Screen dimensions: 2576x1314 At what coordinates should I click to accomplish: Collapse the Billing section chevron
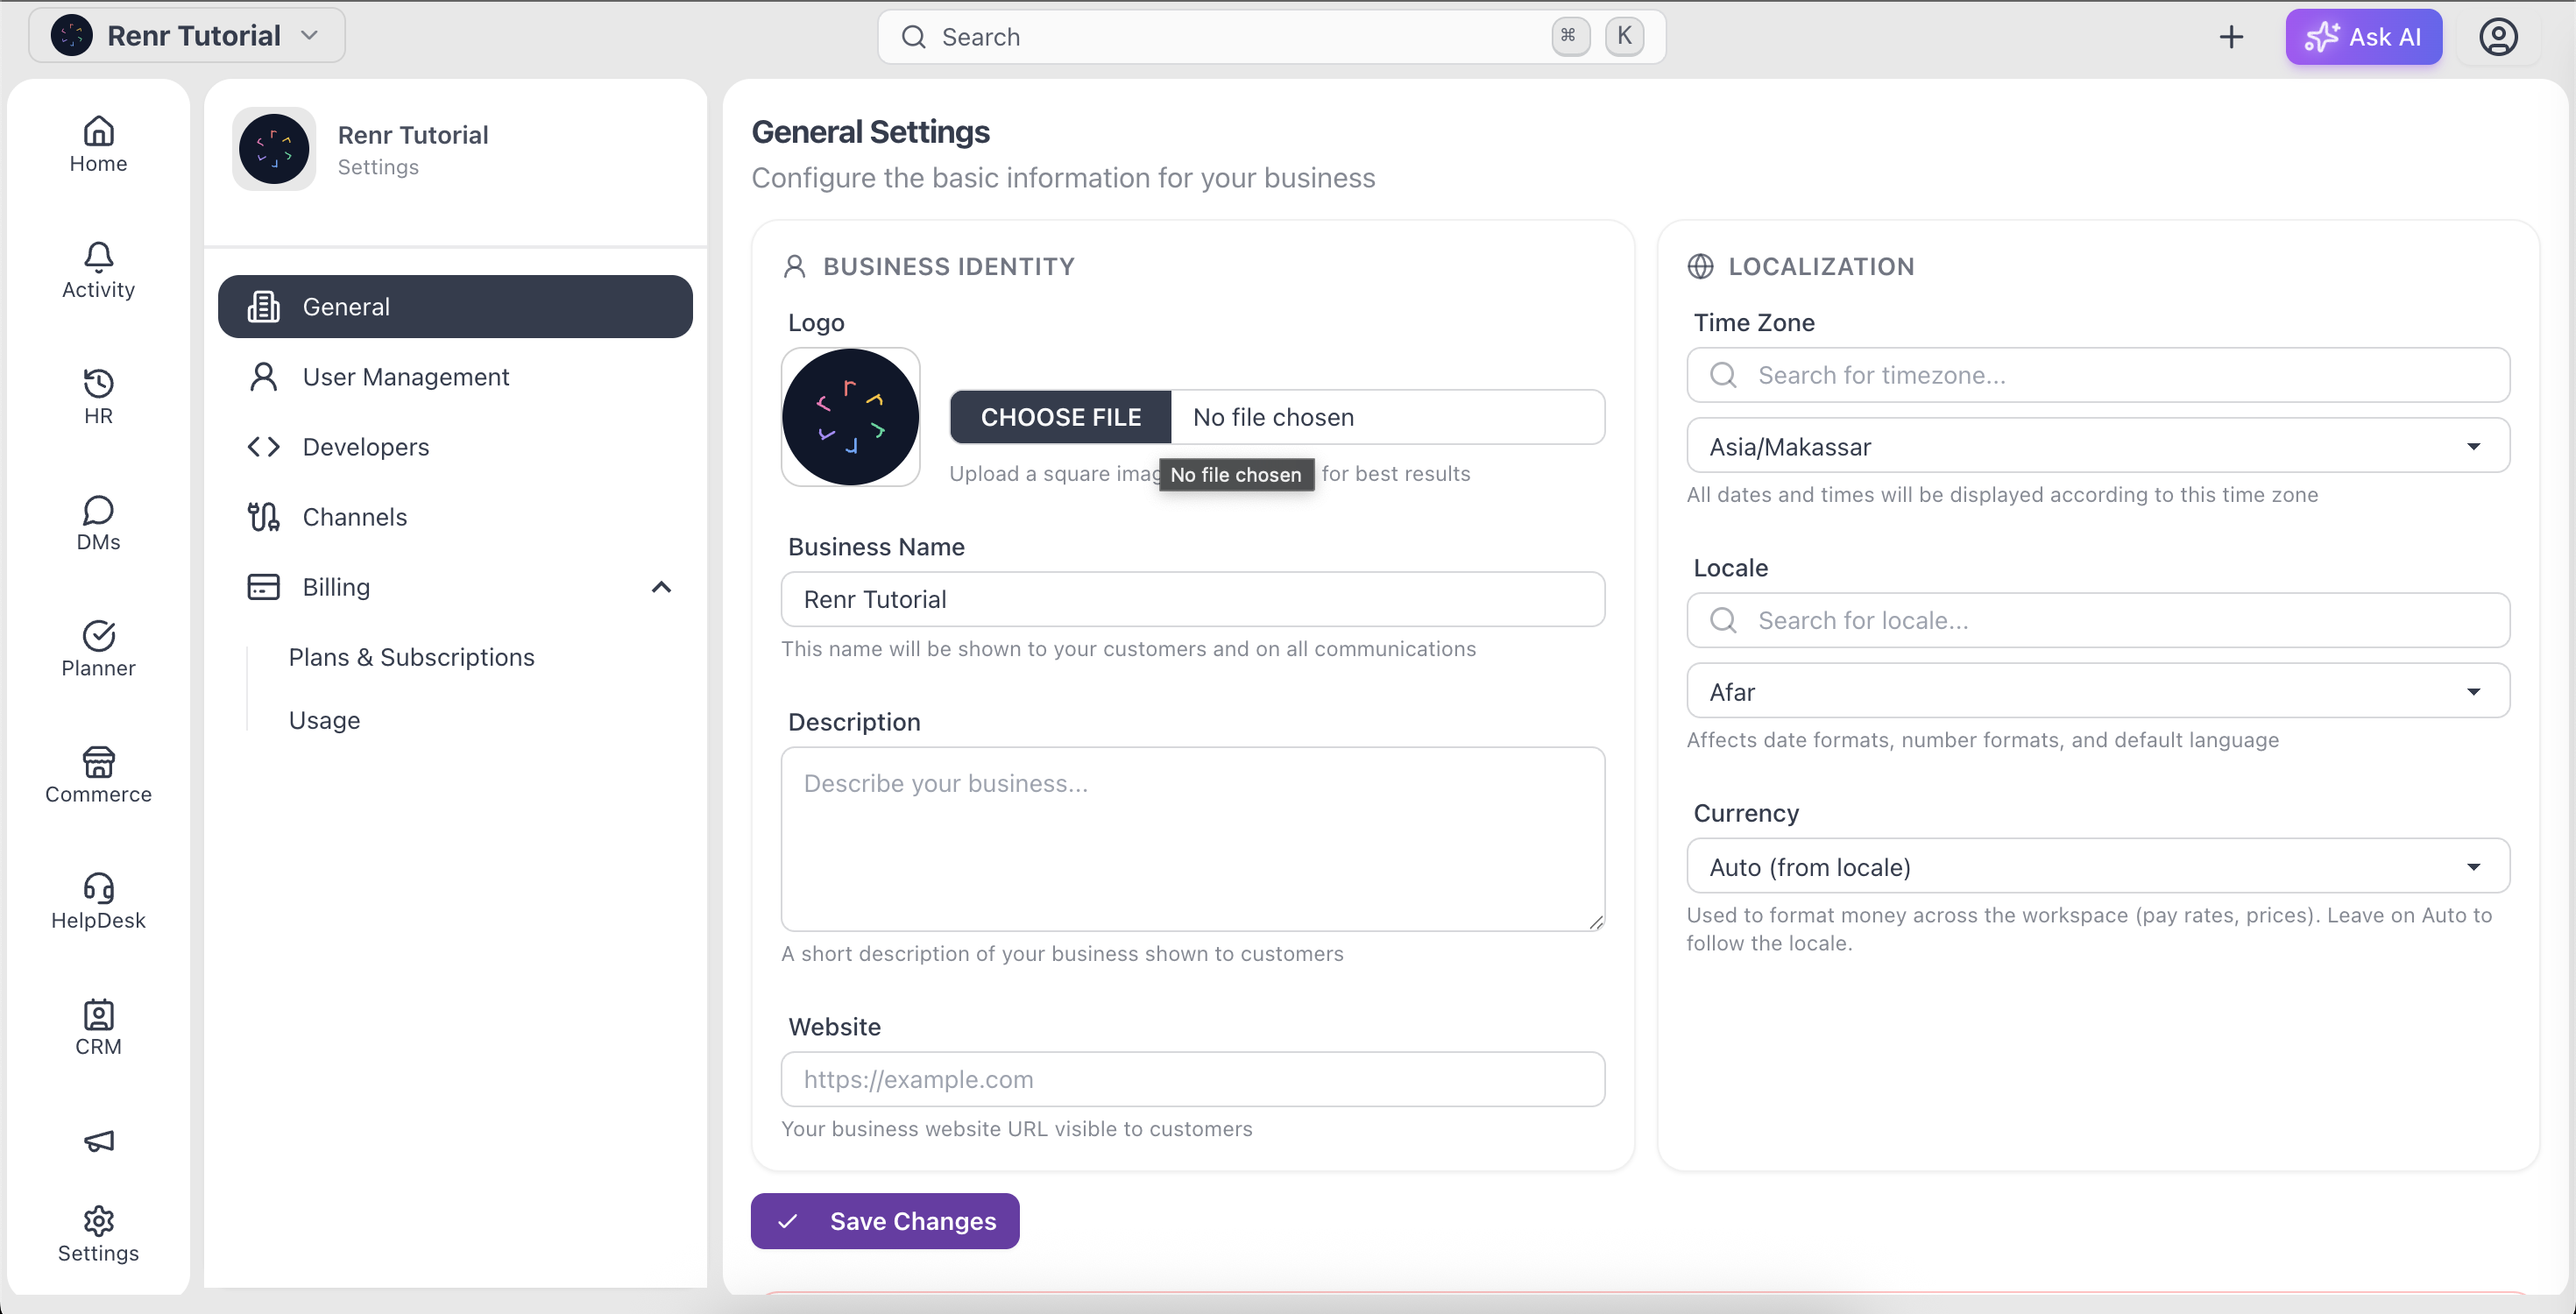(661, 587)
